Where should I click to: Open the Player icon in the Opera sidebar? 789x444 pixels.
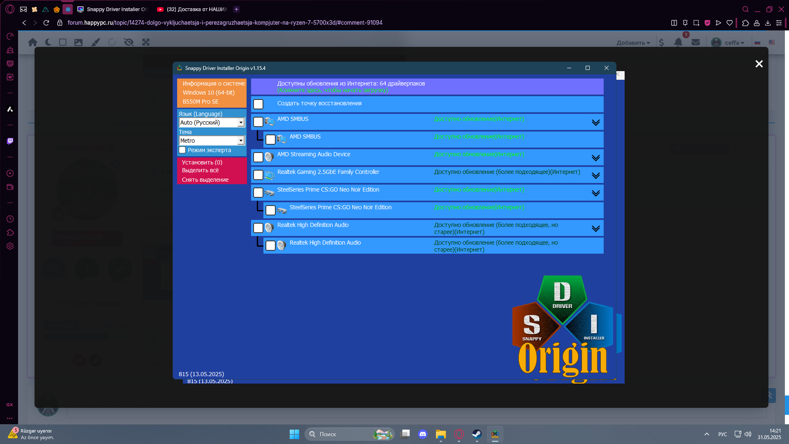tap(10, 173)
